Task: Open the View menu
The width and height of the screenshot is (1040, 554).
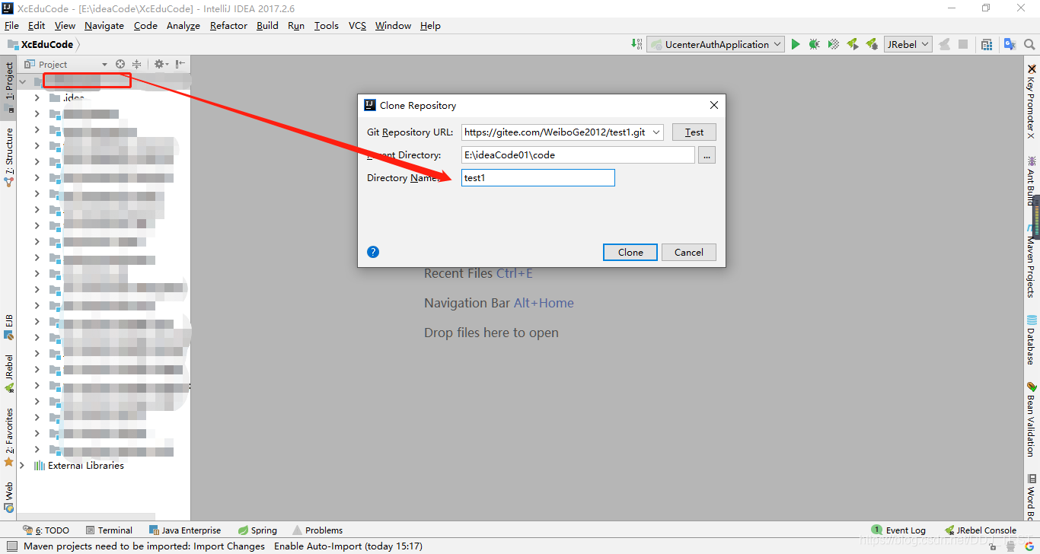Action: [x=65, y=25]
